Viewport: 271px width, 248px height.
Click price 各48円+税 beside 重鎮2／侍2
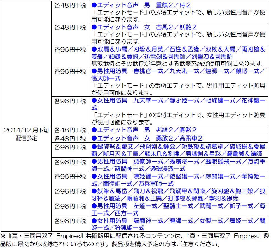(x=70, y=5)
